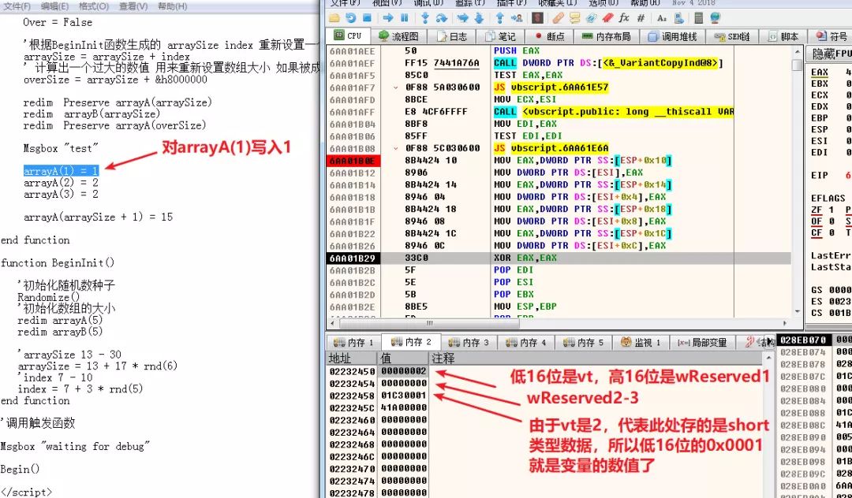Click the Run to User Code icon
Image resolution: width=852 pixels, height=498 pixels.
516,18
